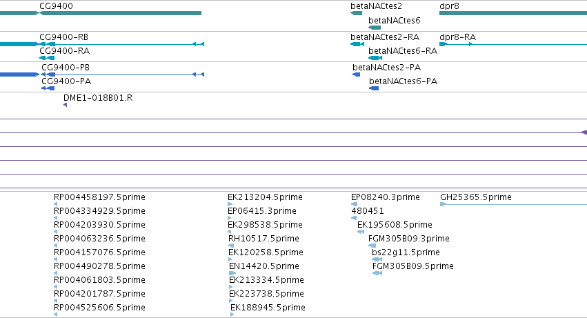The height and width of the screenshot is (318, 587).
Task: Click the dpr8-RA transcript start arrow
Action: tap(444, 44)
